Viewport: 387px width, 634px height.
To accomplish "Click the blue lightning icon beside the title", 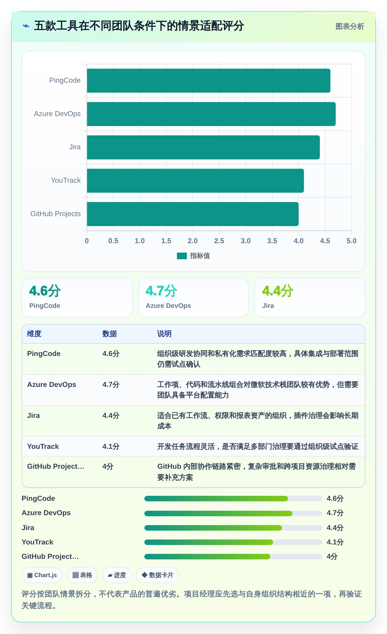I will coord(26,26).
